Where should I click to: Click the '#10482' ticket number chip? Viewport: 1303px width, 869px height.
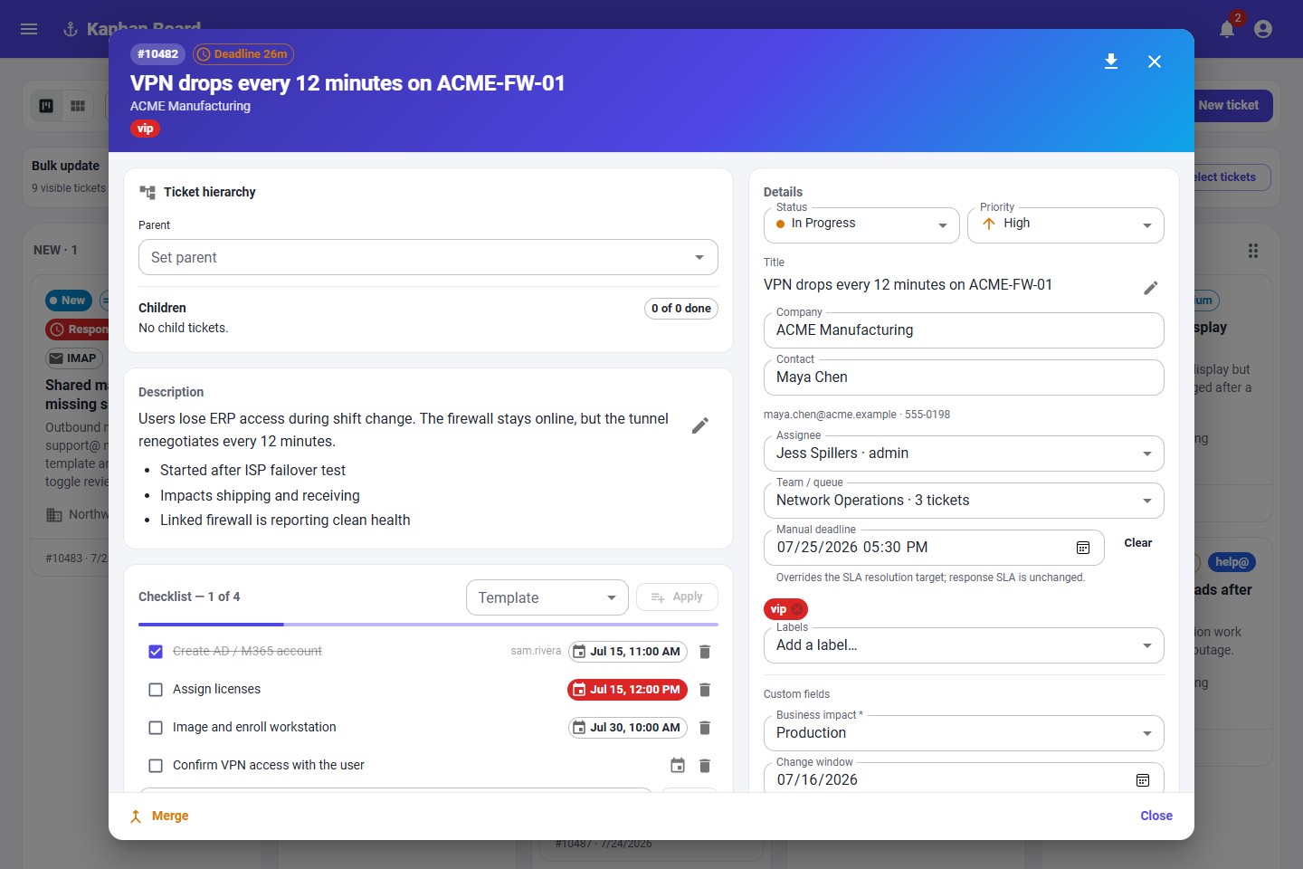[x=157, y=54]
